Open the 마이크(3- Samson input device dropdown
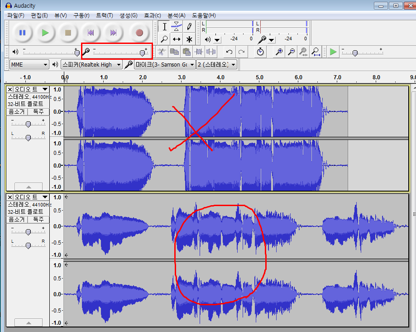 coord(165,64)
